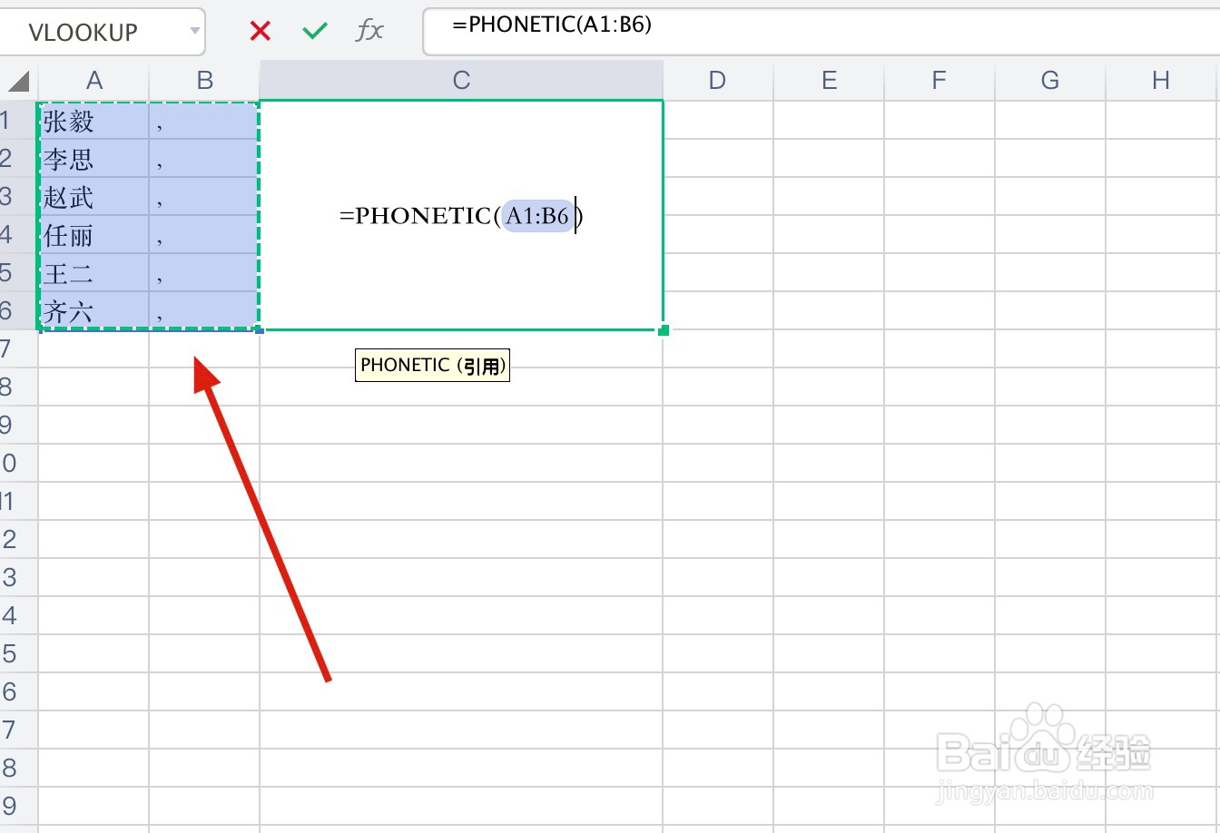Select all cells using corner triangle
This screenshot has width=1220, height=833.
(x=19, y=82)
